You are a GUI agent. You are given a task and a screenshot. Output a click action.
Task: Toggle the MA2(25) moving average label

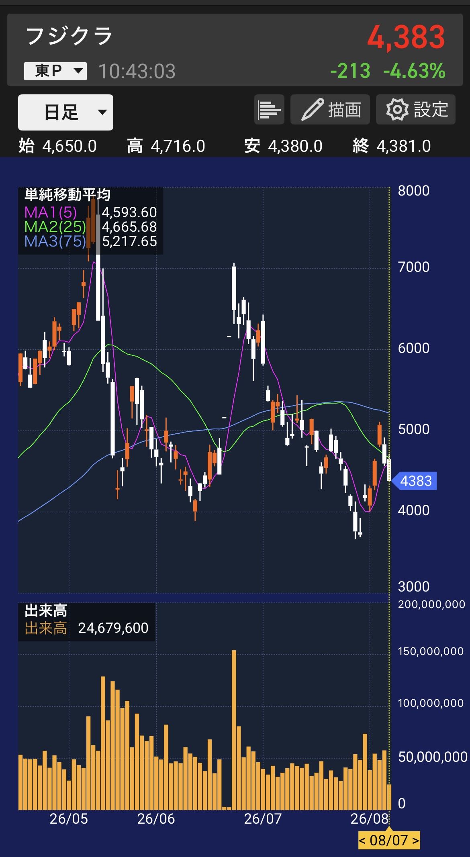pyautogui.click(x=55, y=227)
